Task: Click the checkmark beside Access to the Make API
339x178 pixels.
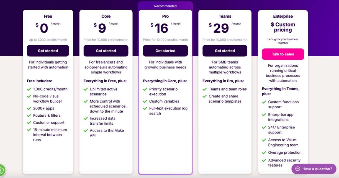Action: click(86, 131)
